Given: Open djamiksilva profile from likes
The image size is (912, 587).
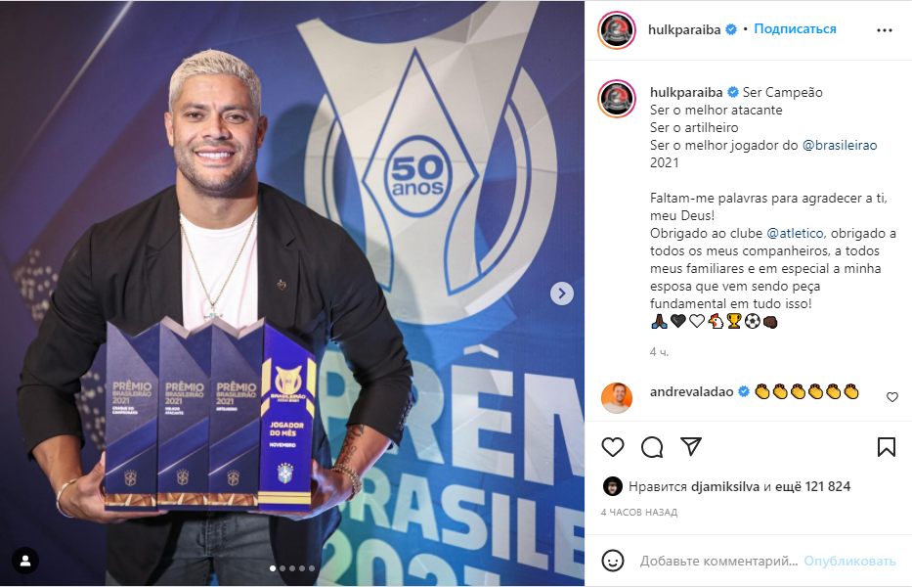Looking at the screenshot, I should point(726,486).
